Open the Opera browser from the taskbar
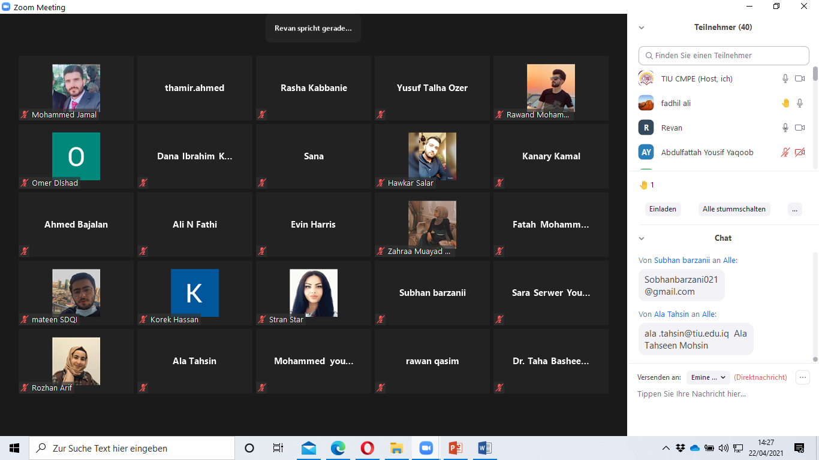The width and height of the screenshot is (819, 460). (x=368, y=448)
